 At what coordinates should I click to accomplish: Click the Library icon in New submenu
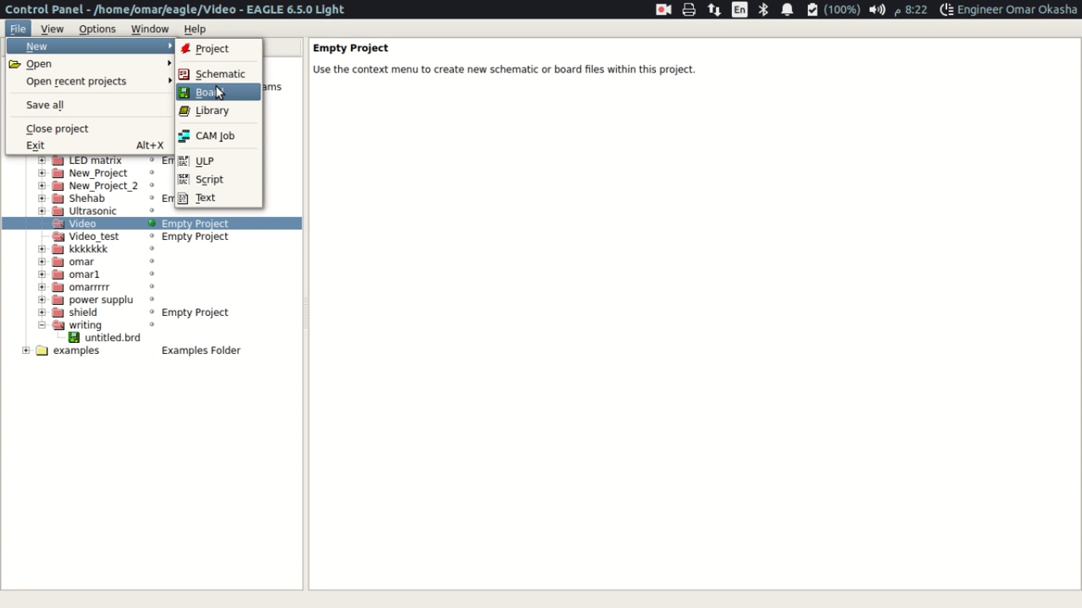pos(184,111)
